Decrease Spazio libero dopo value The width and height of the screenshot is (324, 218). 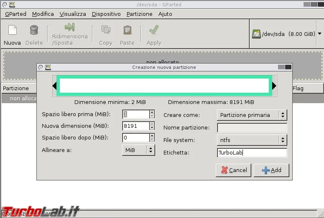point(152,140)
